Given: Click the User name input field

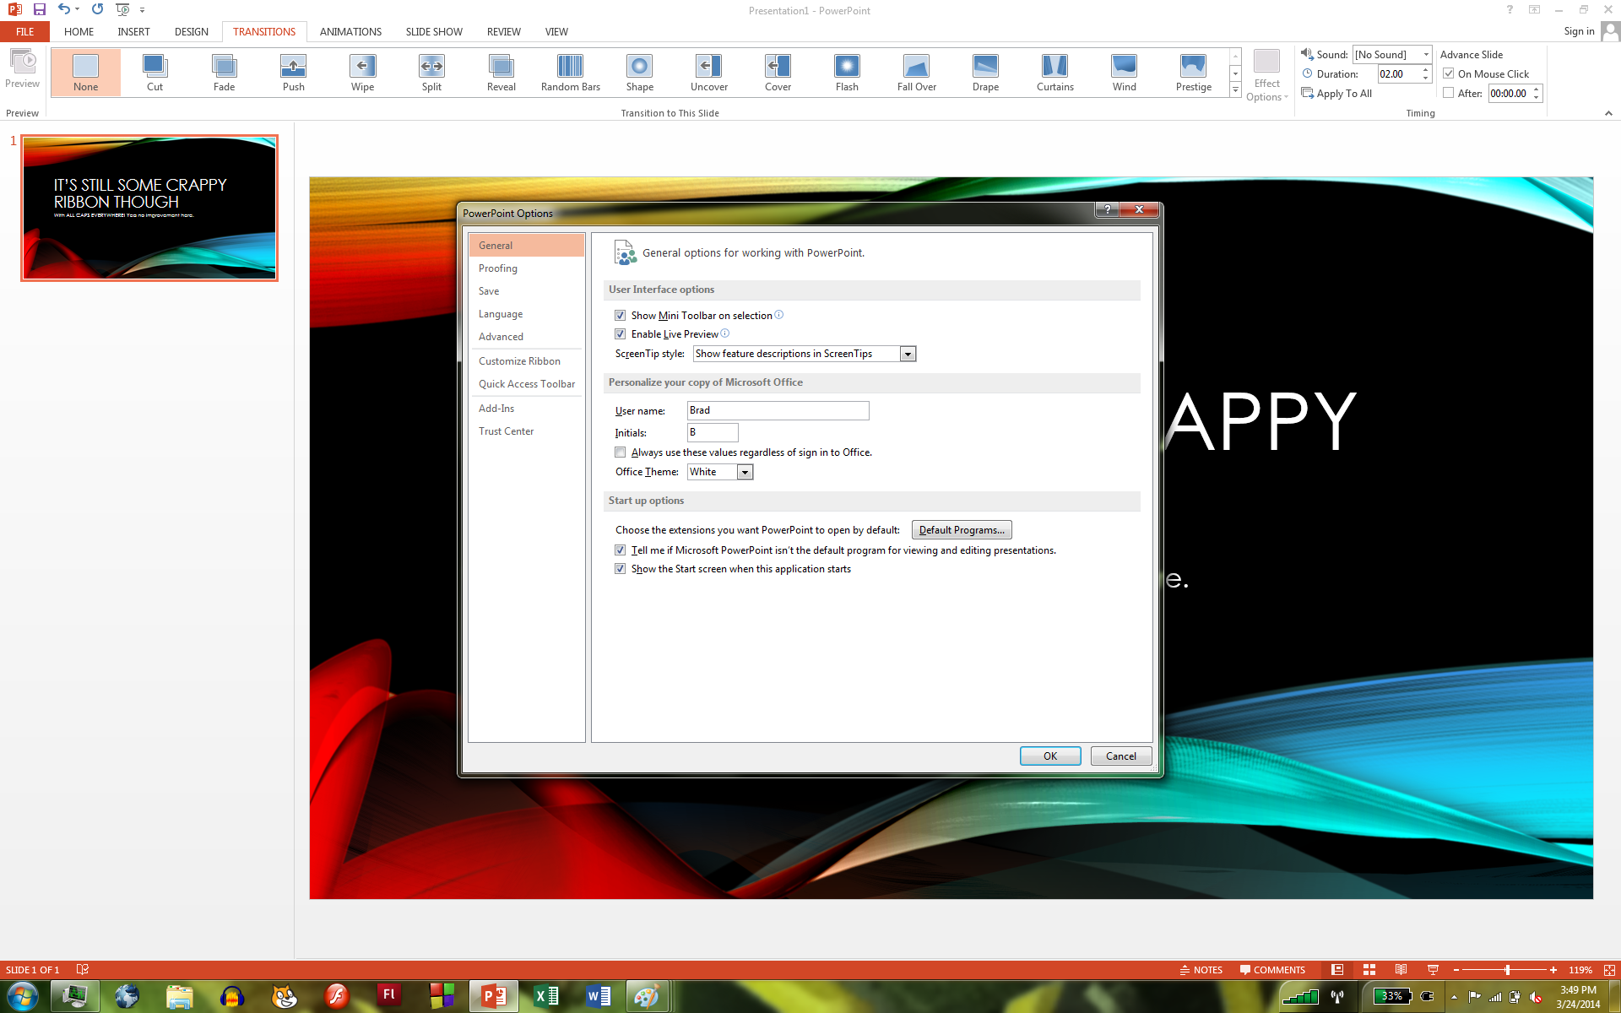Looking at the screenshot, I should [x=778, y=410].
